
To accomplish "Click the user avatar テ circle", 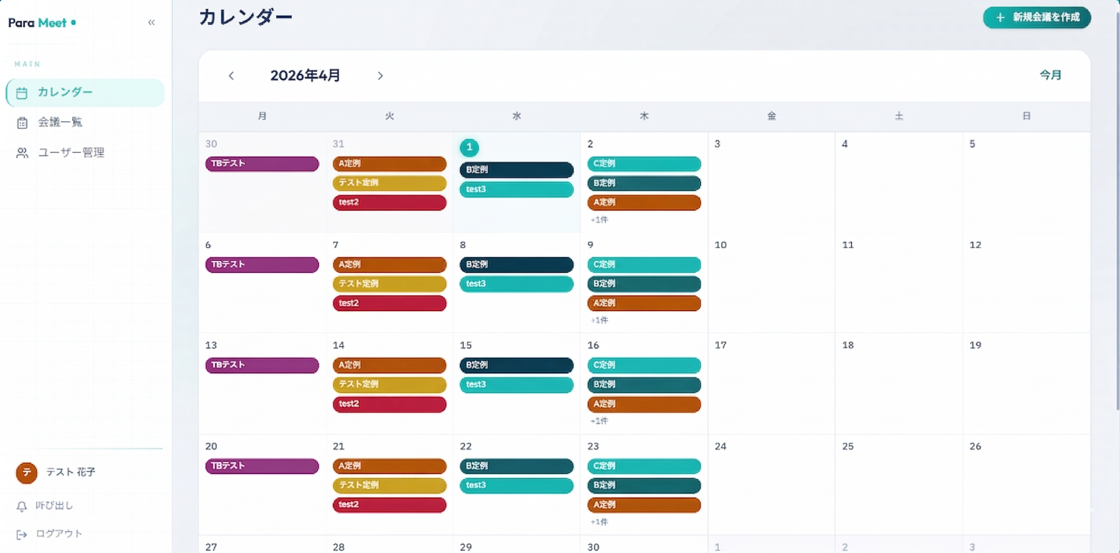I will tap(27, 473).
